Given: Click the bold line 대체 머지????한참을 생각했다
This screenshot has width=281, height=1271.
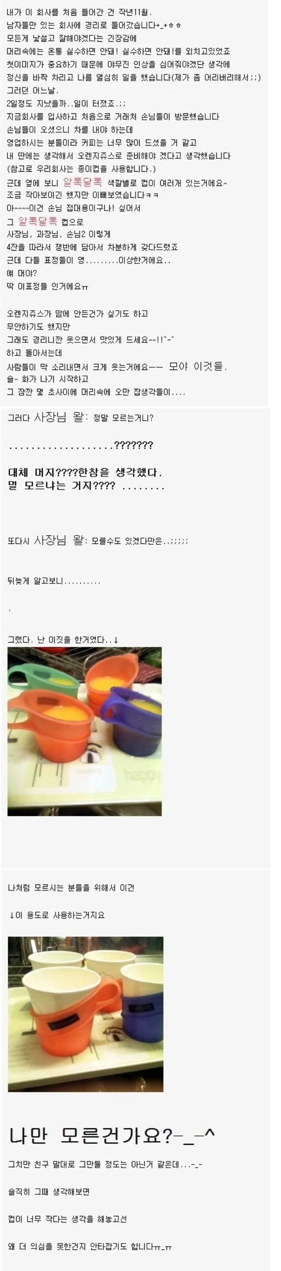Looking at the screenshot, I should click(x=85, y=472).
